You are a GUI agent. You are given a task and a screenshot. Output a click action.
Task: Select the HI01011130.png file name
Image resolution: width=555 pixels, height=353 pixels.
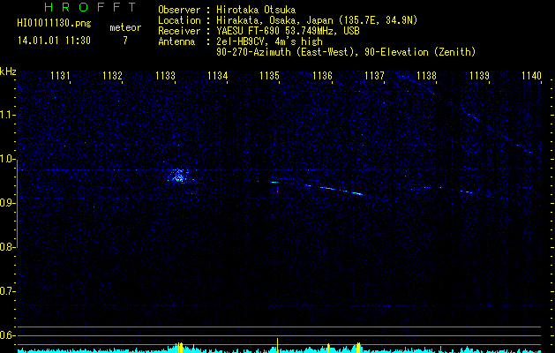point(54,24)
